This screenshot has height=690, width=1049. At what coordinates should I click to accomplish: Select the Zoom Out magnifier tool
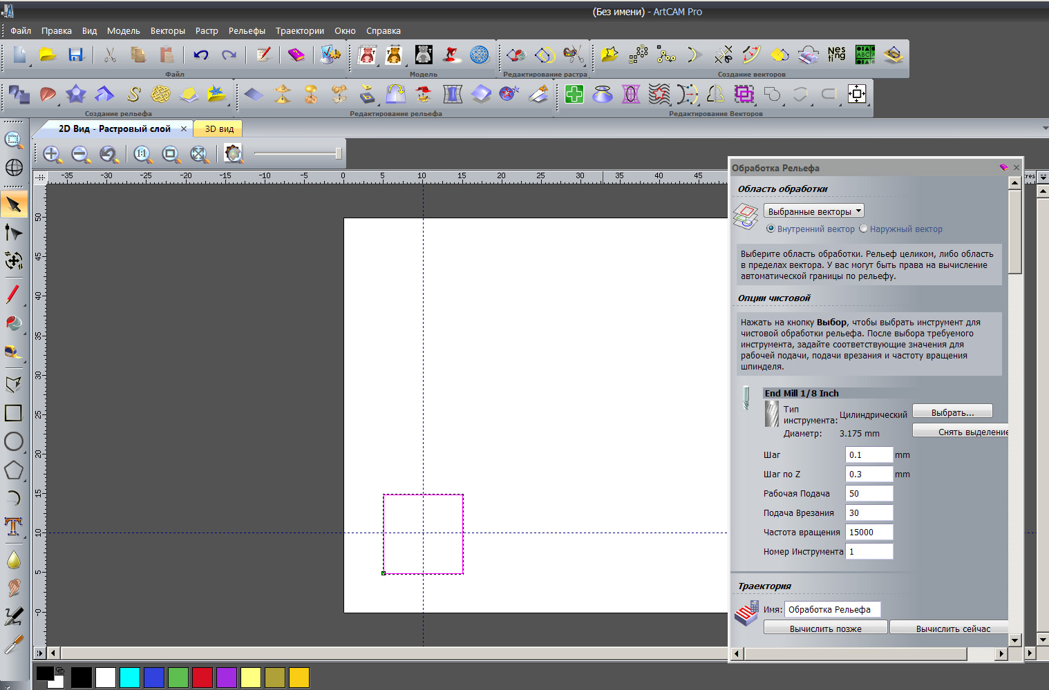81,154
